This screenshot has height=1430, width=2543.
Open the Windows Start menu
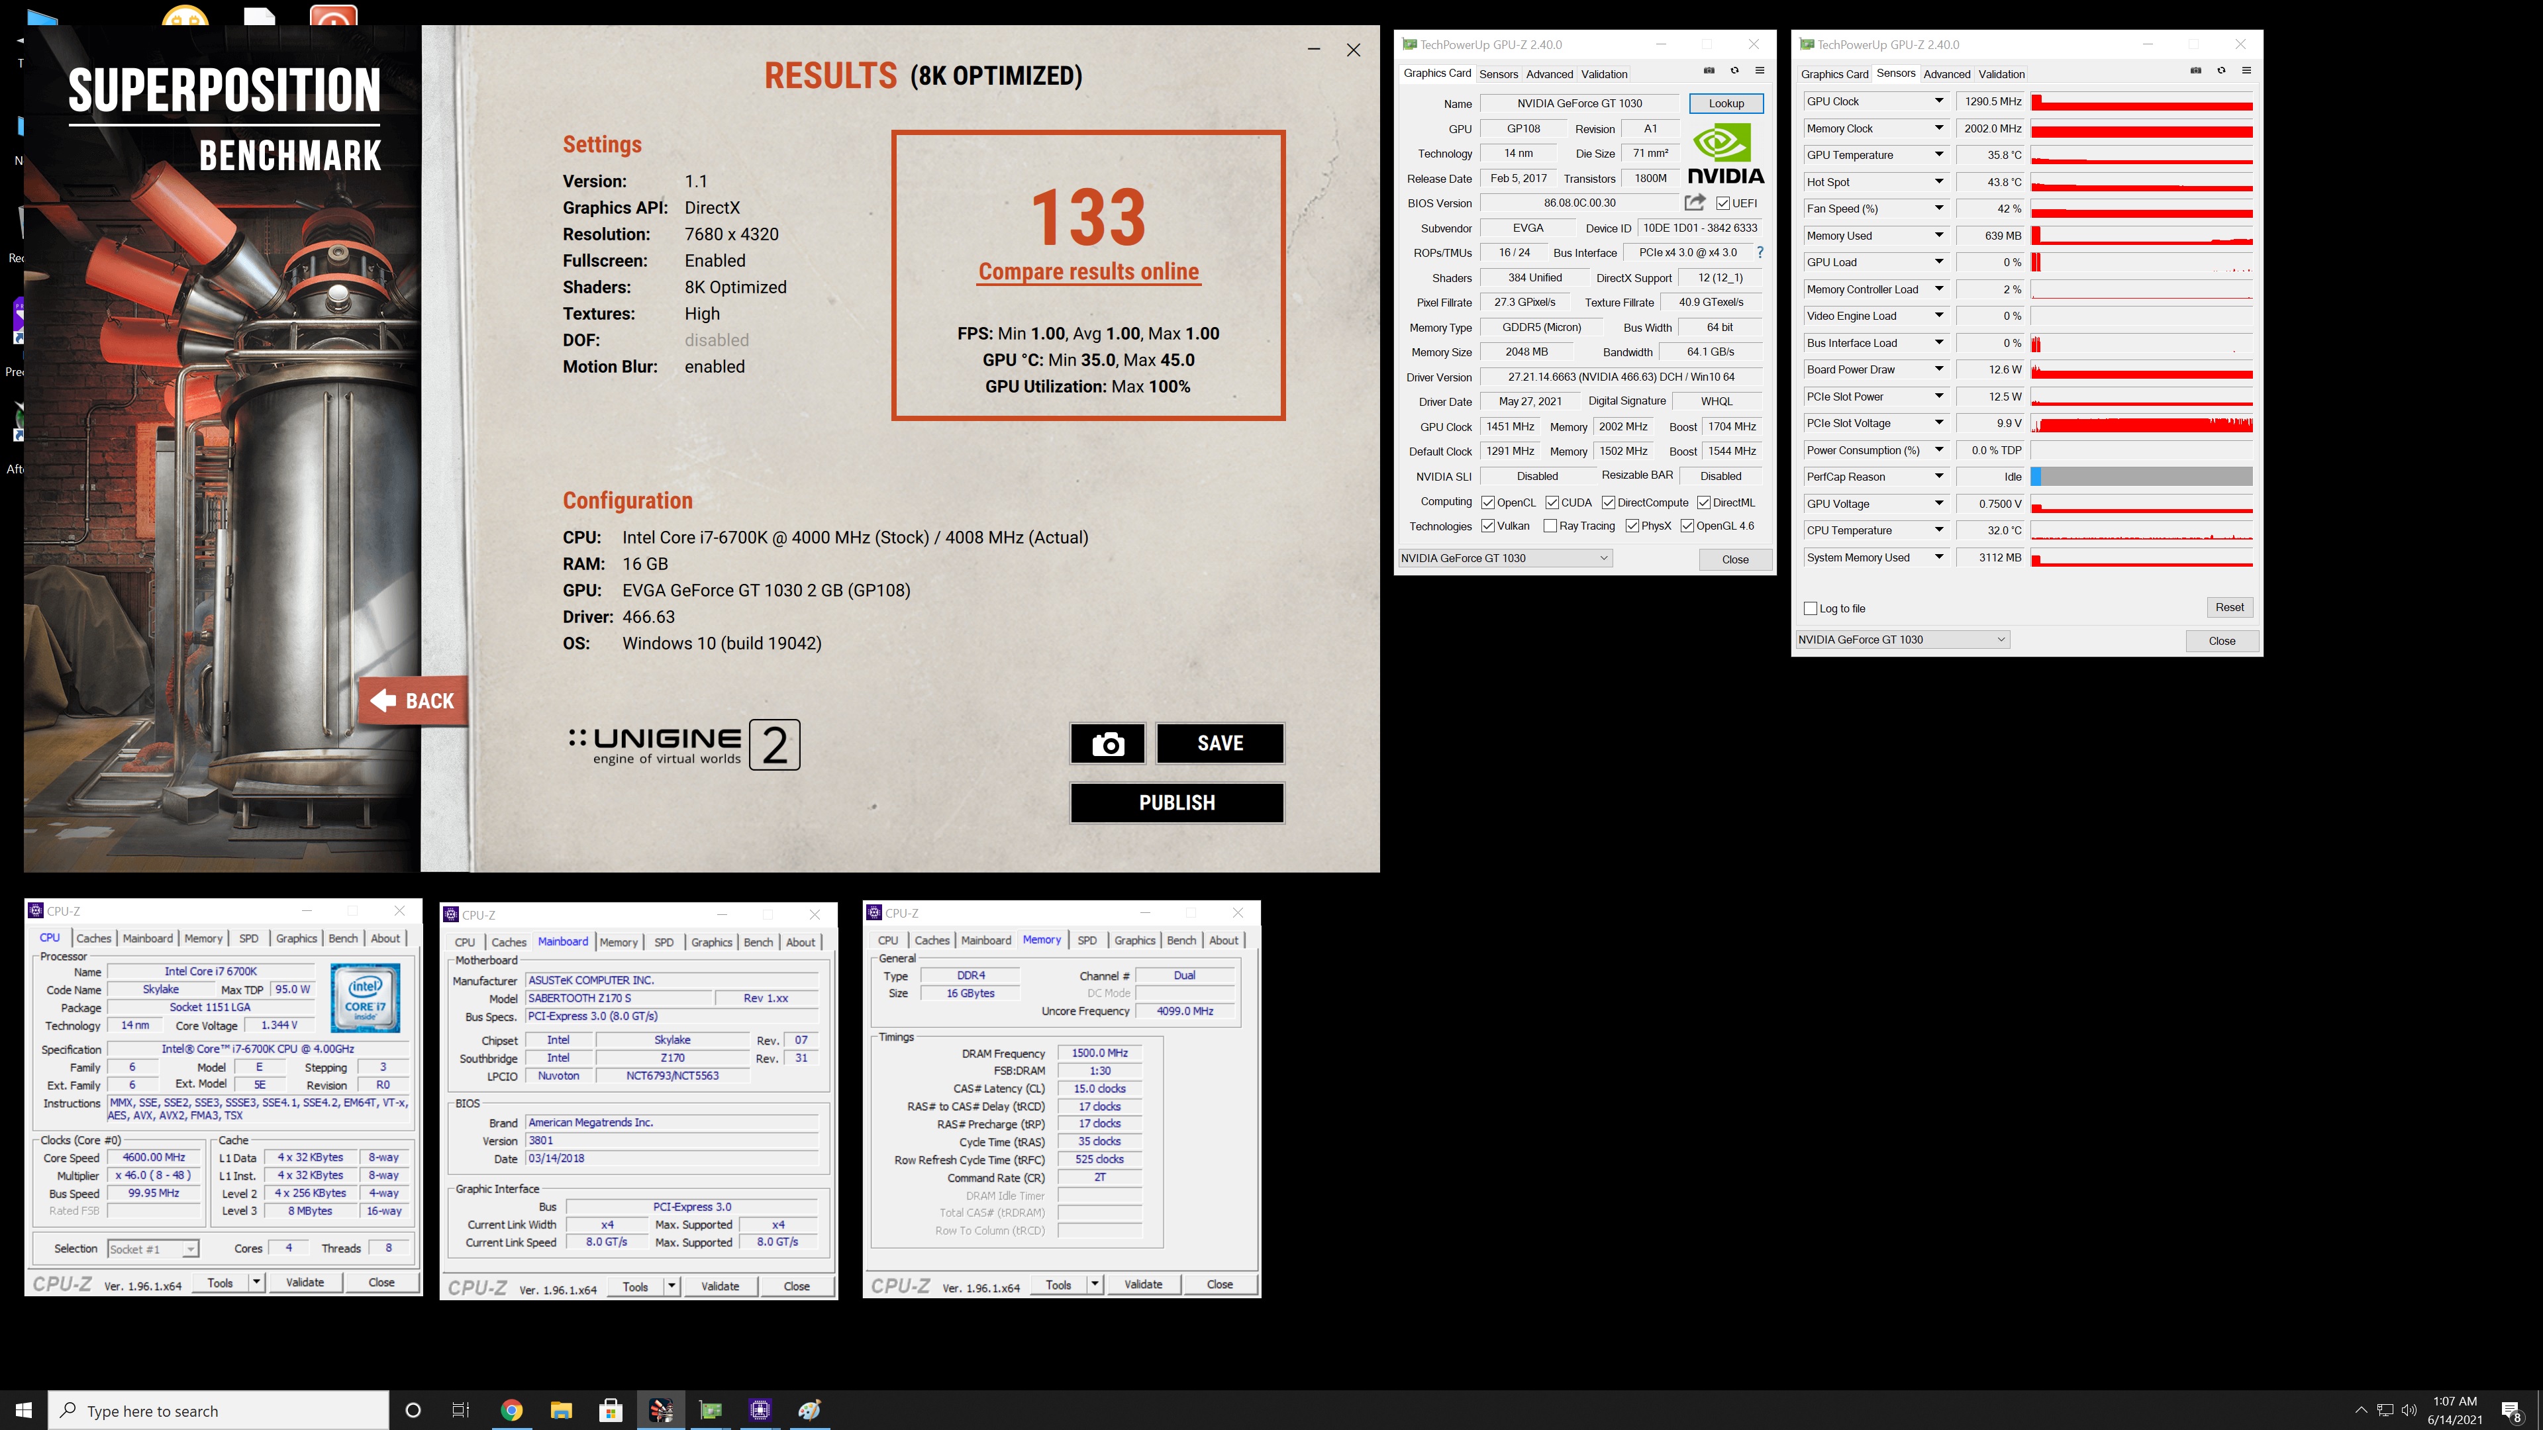24,1410
